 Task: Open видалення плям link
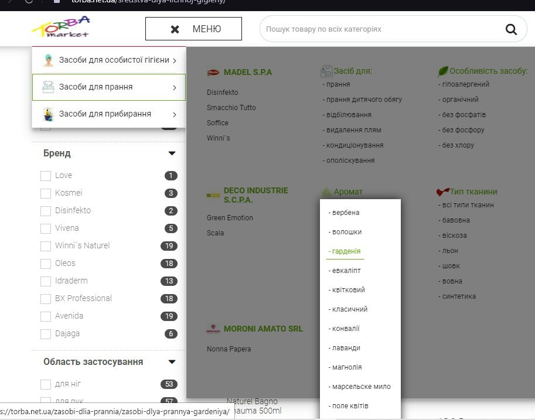[x=352, y=130]
